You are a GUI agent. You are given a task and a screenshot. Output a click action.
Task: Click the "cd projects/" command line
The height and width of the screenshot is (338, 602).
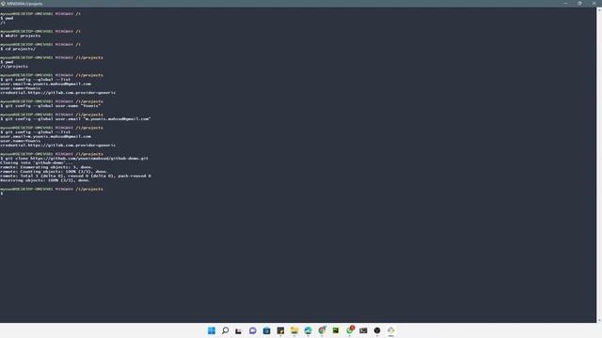(x=18, y=49)
